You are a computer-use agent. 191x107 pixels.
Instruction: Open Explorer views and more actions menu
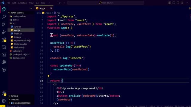click(31, 8)
